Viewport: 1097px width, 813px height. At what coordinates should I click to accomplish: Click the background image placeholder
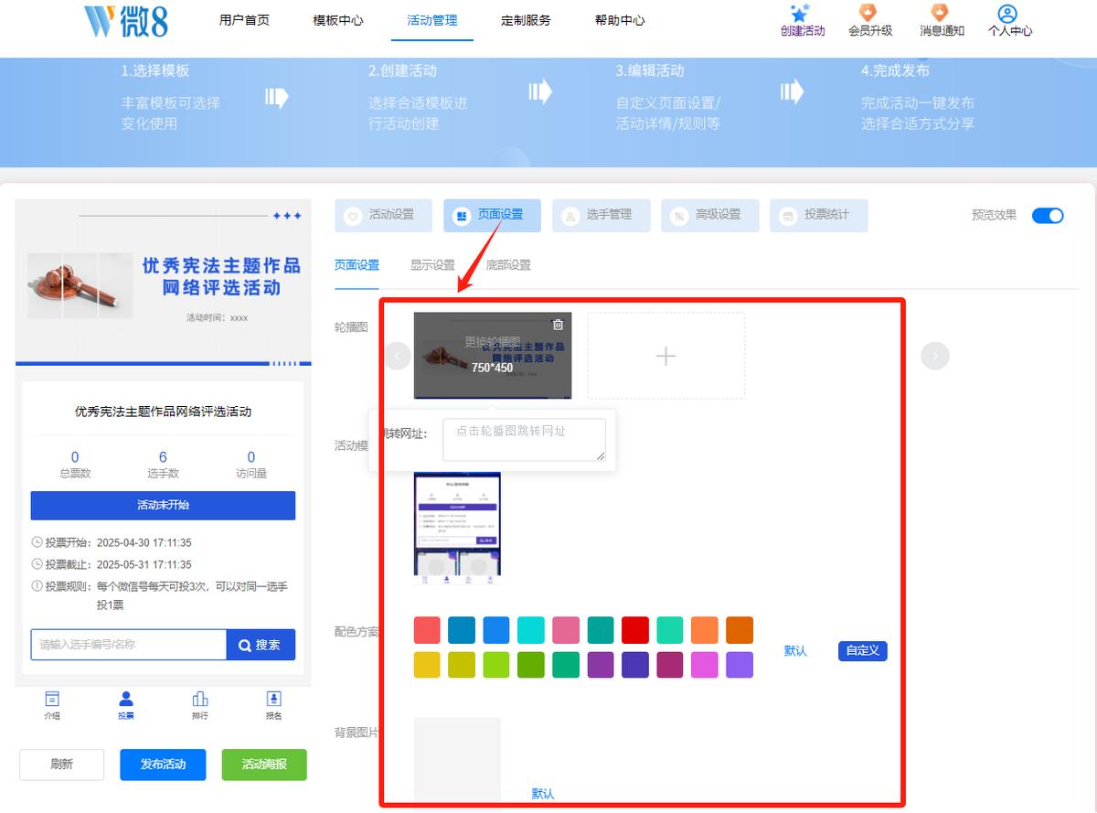tap(457, 762)
